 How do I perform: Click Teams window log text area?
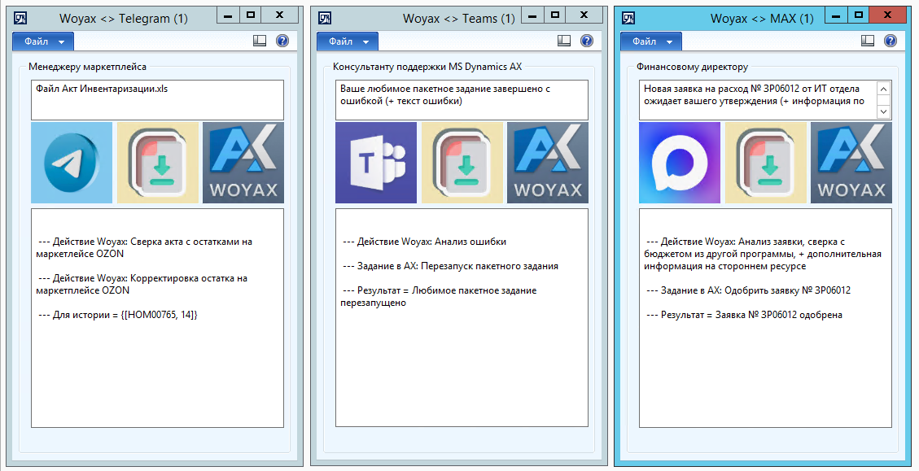pos(462,318)
